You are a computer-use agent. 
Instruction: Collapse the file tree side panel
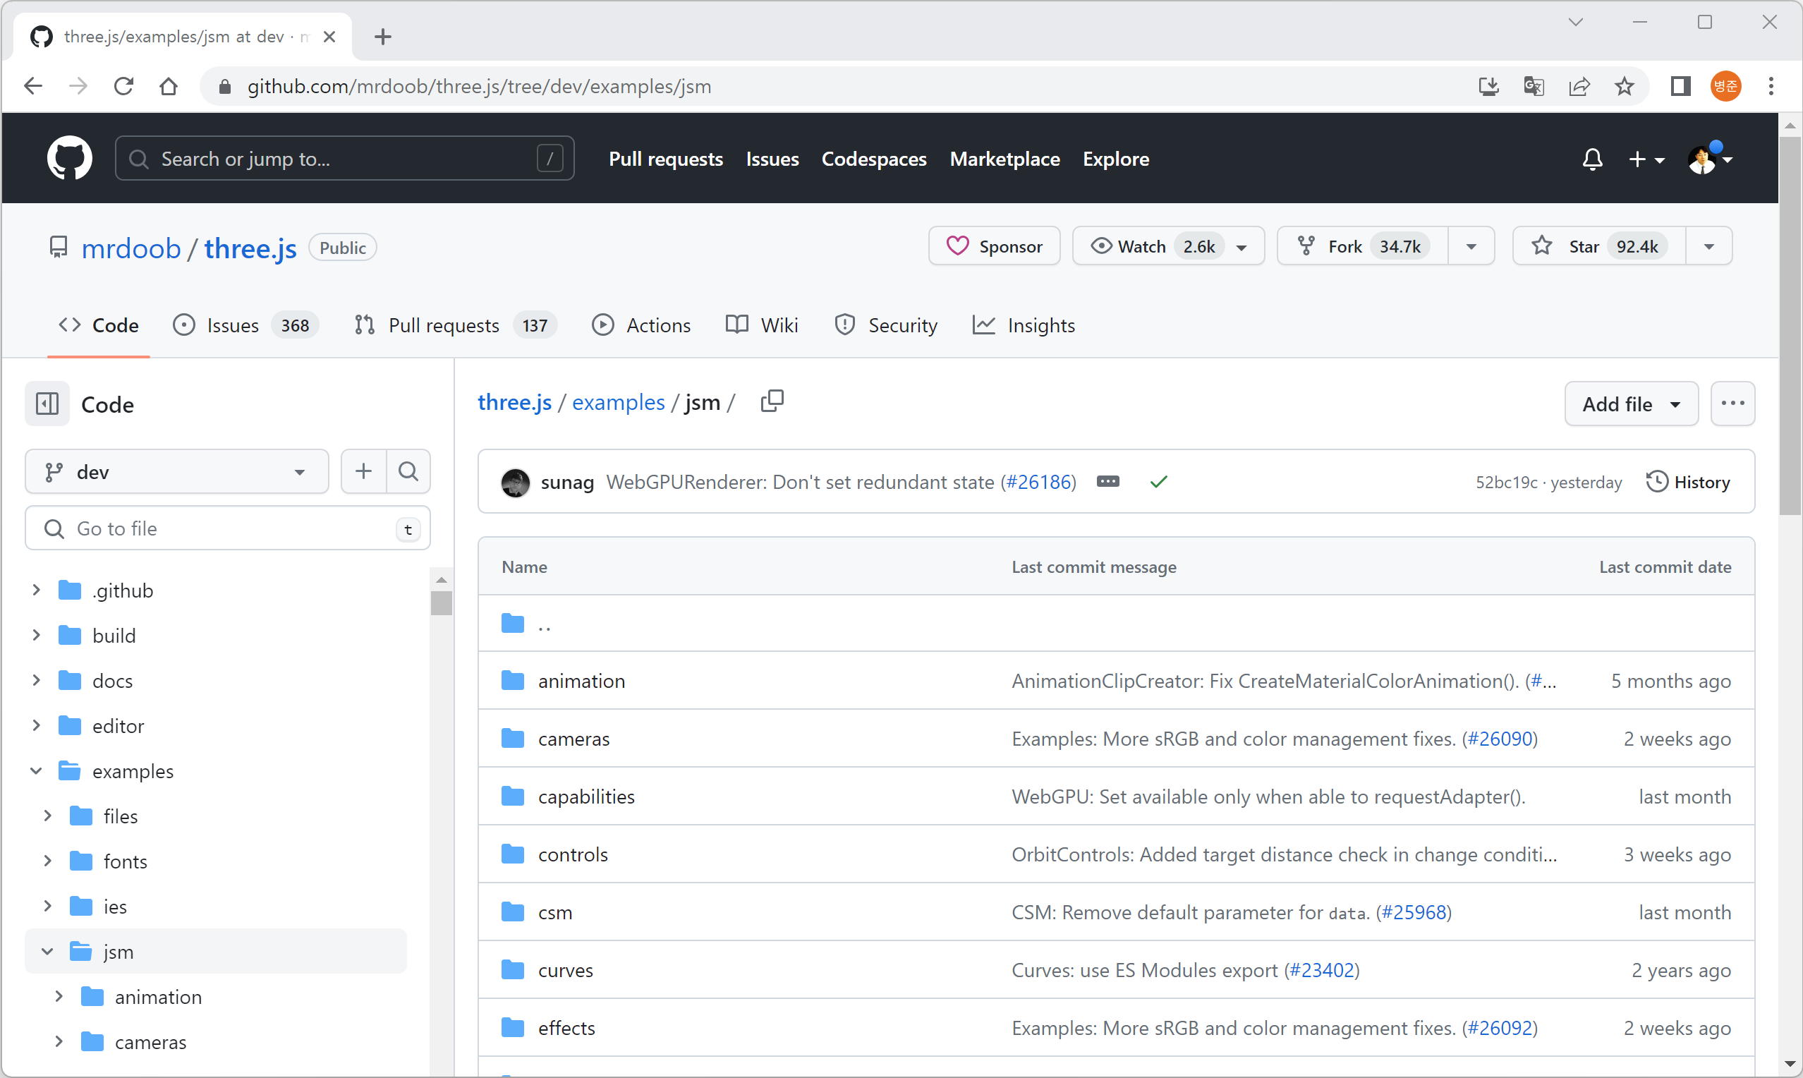(x=47, y=404)
